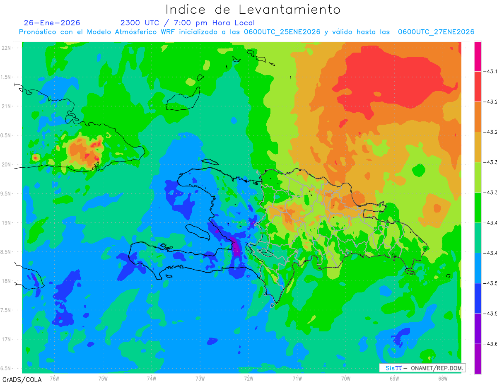Click the '1.5N' latitude label
Screen dimensions: 497x384
pos(7,77)
